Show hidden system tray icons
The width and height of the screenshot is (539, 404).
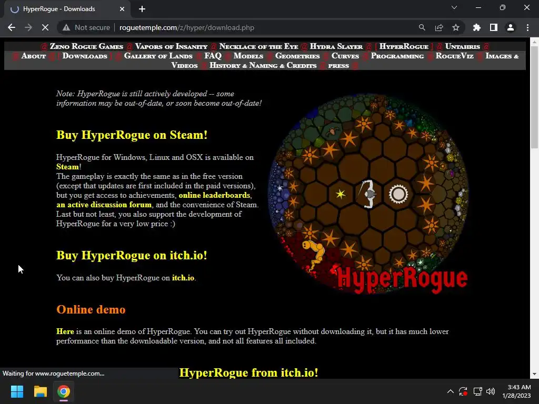[x=451, y=391]
